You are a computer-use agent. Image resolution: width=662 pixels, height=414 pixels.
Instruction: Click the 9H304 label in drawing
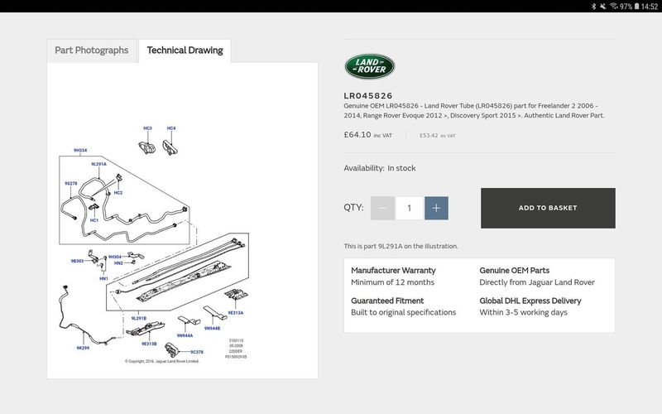pos(115,257)
